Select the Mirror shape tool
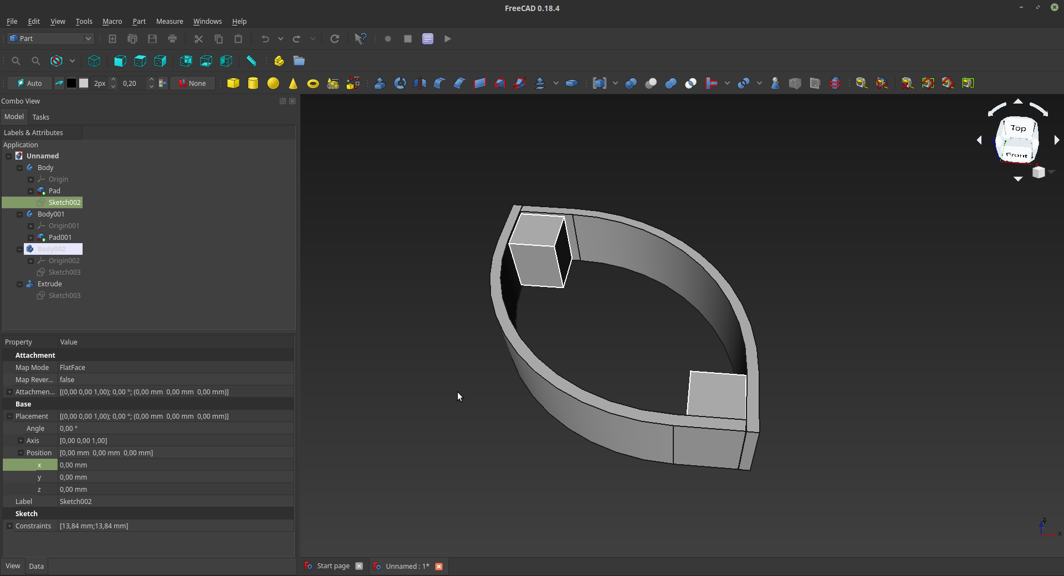Screen dimensions: 1064x576 click(x=420, y=83)
